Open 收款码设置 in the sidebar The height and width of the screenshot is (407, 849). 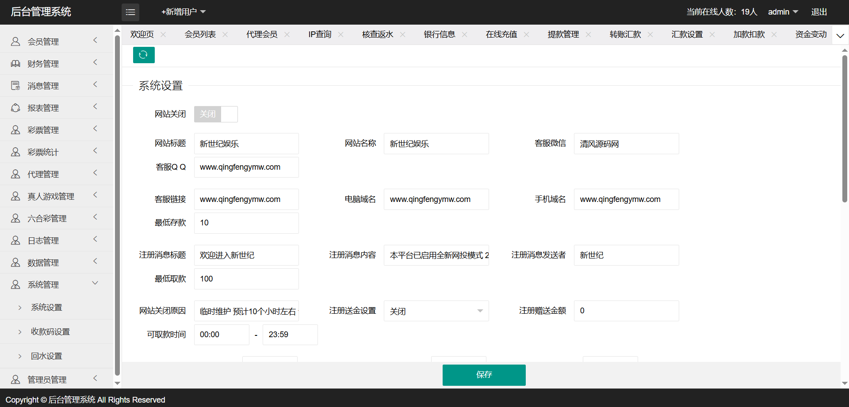pyautogui.click(x=50, y=331)
